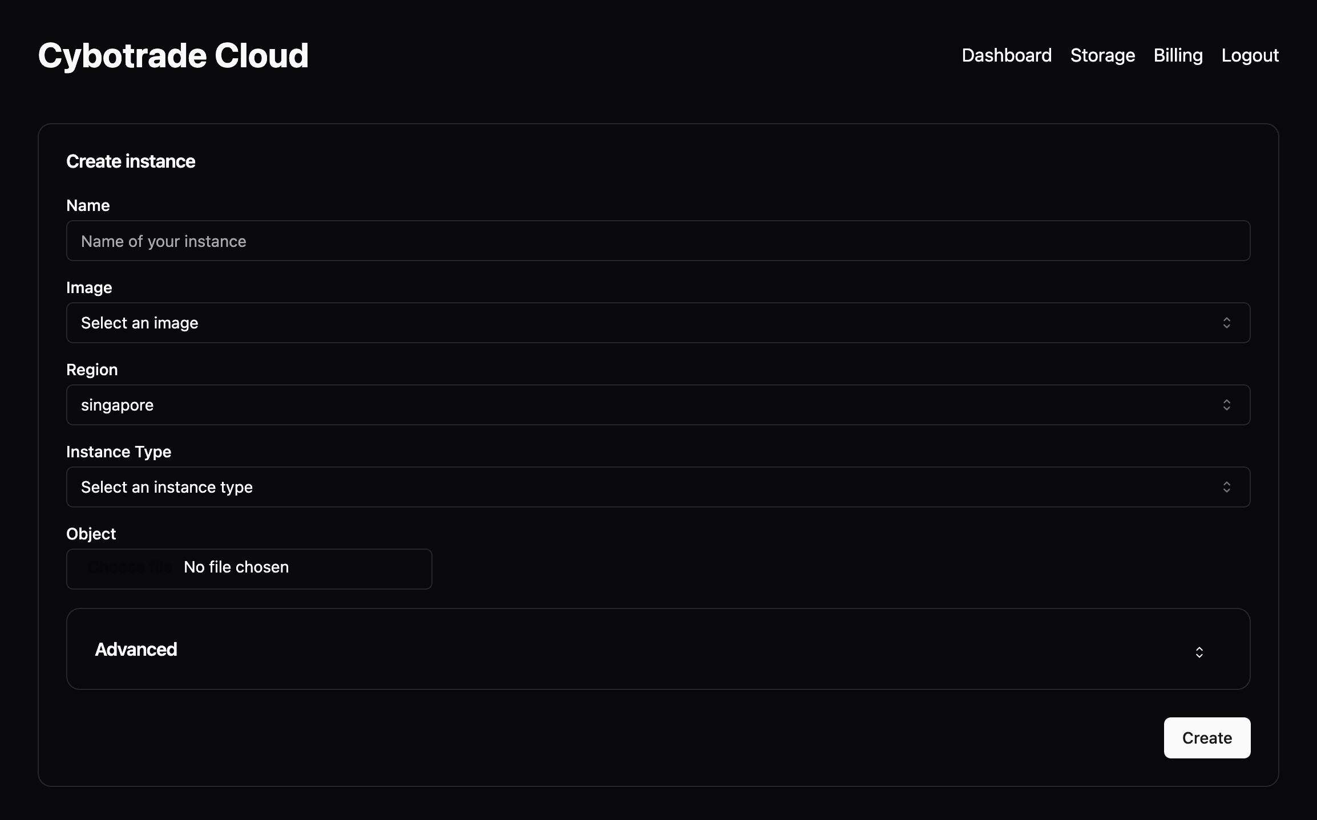
Task: Click the Storage navigation link
Action: [x=1102, y=55]
